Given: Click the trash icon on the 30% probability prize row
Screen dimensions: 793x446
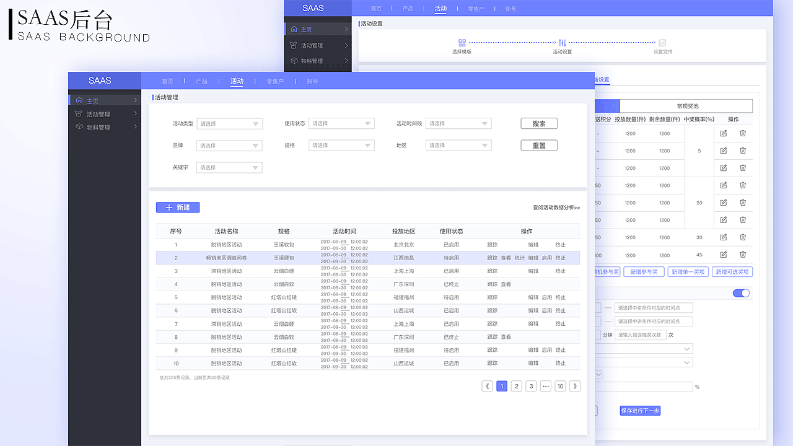Looking at the screenshot, I should click(x=743, y=237).
